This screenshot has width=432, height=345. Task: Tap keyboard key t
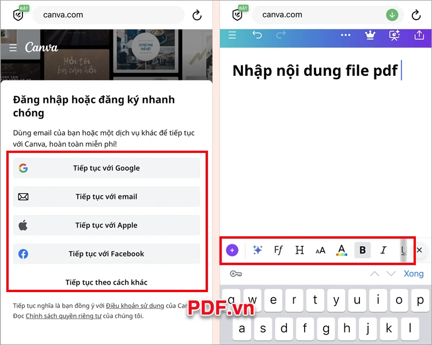[x=315, y=300]
